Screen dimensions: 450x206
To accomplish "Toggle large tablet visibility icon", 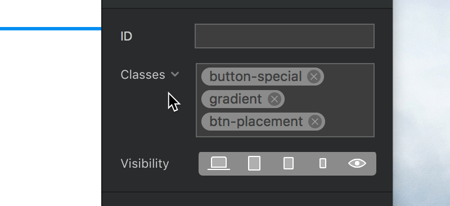I will pyautogui.click(x=254, y=163).
